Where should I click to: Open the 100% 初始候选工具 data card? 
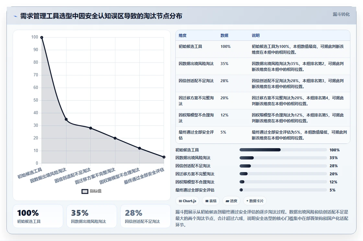pyautogui.click(x=38, y=216)
